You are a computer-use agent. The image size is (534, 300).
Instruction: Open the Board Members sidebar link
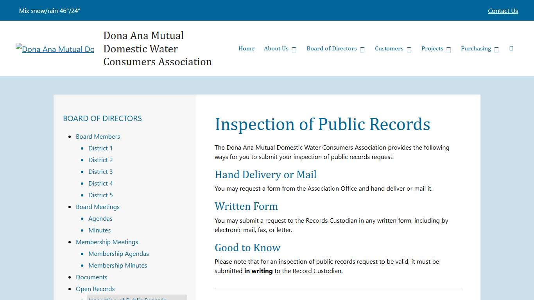(98, 136)
